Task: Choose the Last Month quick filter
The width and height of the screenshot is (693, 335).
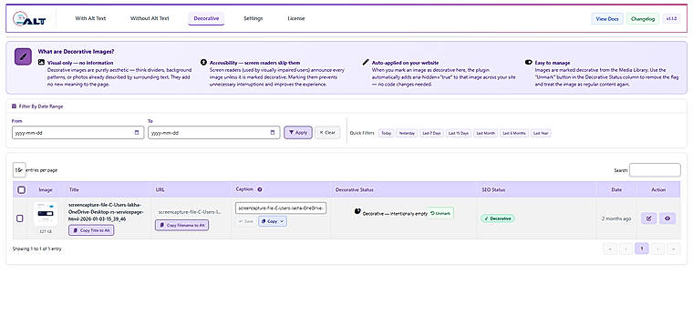Action: 486,133
